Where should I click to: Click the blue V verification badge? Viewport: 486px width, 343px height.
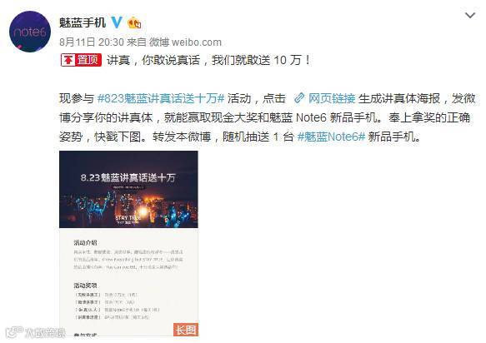(x=117, y=22)
